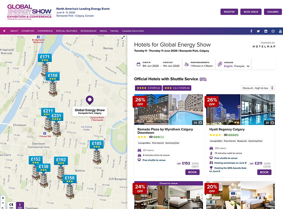Select the £231 hotel marker on map
Viewport: 283px width, 209px height.
click(x=56, y=117)
